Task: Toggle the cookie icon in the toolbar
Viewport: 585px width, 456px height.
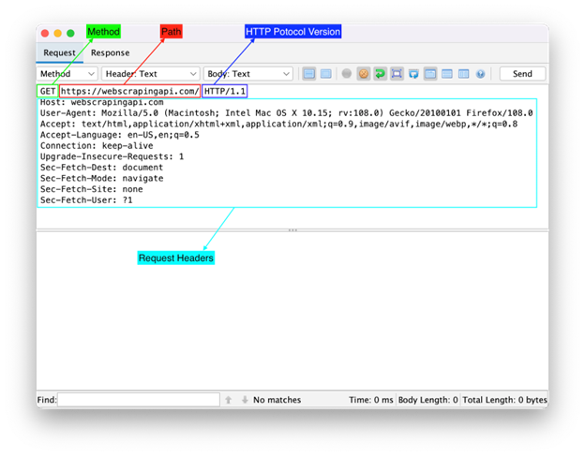Action: click(364, 73)
